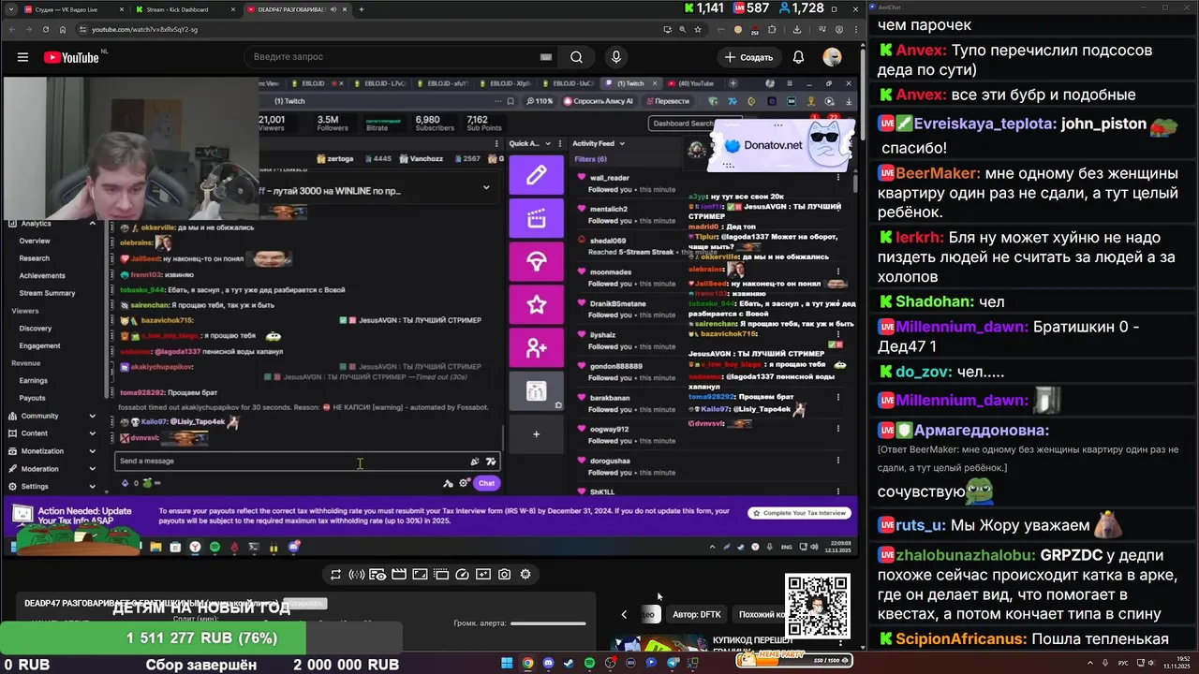Click the Donatov.net QR code

point(818,606)
